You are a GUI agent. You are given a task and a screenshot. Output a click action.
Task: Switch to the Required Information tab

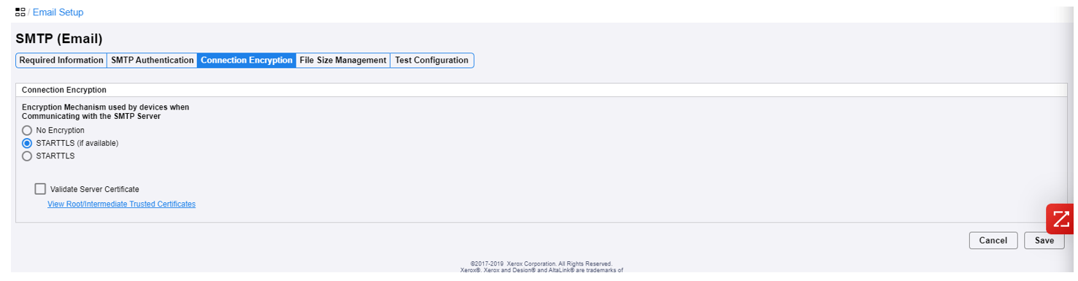tap(61, 61)
